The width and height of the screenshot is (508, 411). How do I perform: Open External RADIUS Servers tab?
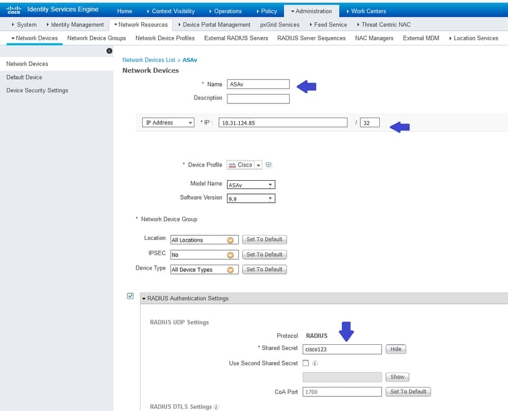coord(236,38)
